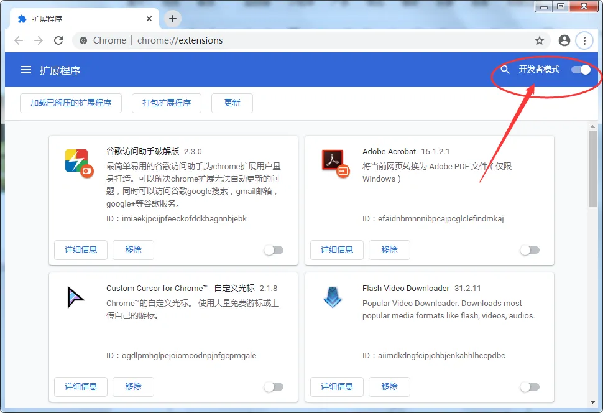The height and width of the screenshot is (413, 603).
Task: Click the Adobe Acrobat title text
Action: pyautogui.click(x=389, y=152)
